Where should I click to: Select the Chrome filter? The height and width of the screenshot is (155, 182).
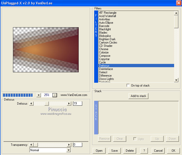pyautogui.click(x=136, y=49)
